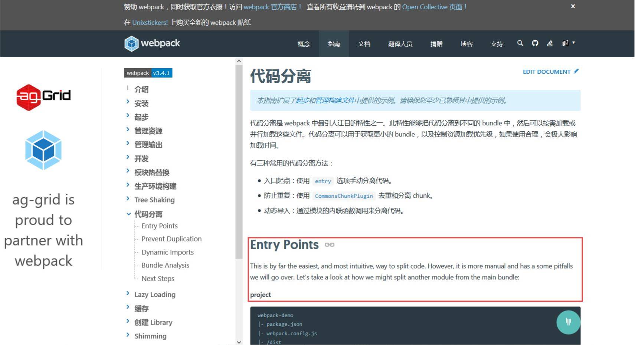The height and width of the screenshot is (345, 635).
Task: Go to Entry Points subsection link
Action: coord(160,226)
